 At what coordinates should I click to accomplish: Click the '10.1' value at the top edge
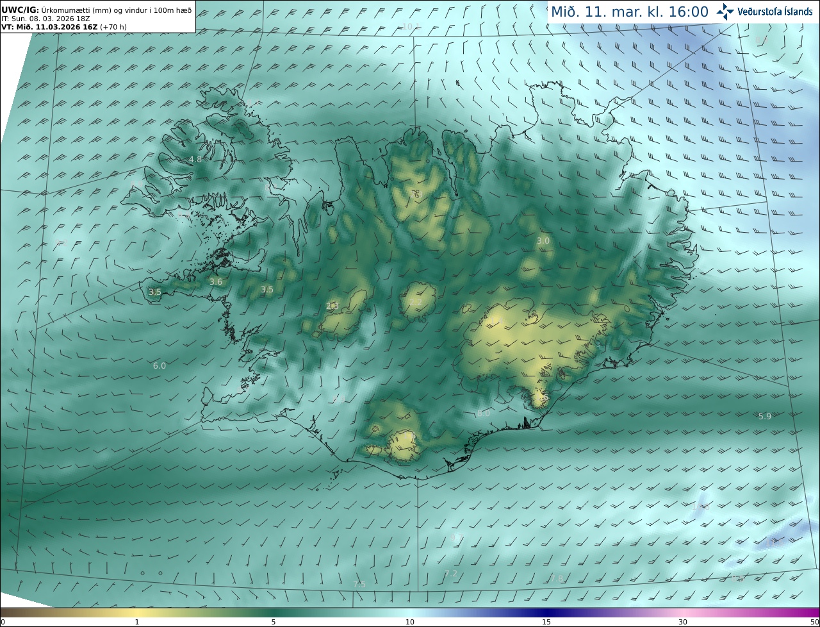(x=411, y=26)
